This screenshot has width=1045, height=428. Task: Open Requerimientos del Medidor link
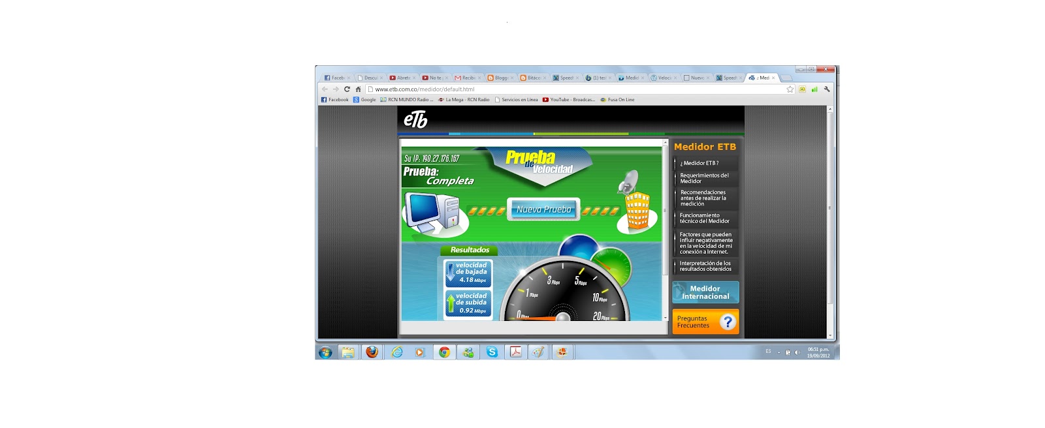(704, 178)
